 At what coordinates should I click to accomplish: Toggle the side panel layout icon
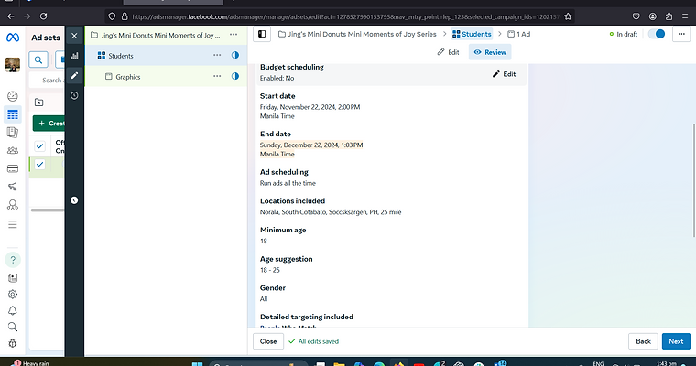(262, 34)
